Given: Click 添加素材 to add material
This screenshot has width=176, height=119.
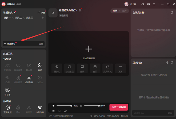Looking at the screenshot, I should [10, 44].
